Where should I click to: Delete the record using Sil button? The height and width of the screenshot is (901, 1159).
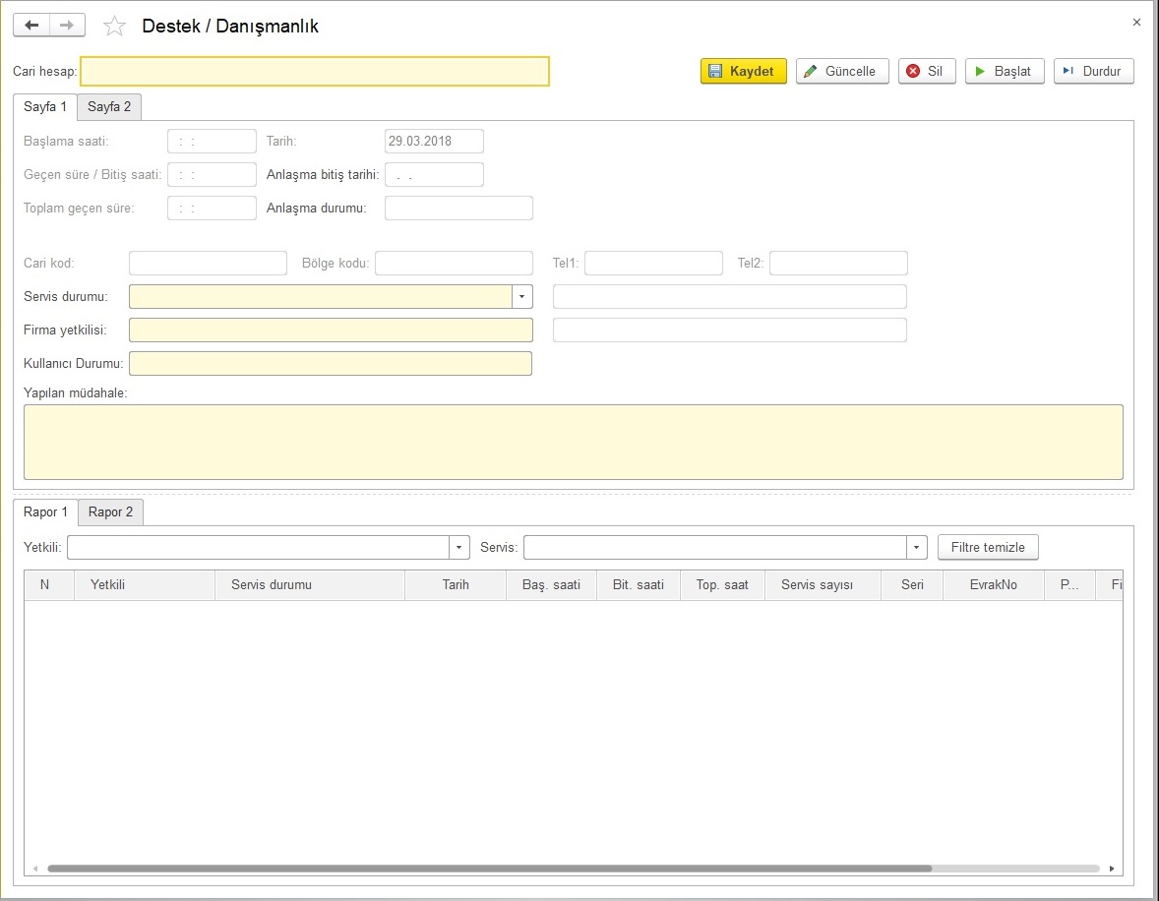tap(926, 71)
